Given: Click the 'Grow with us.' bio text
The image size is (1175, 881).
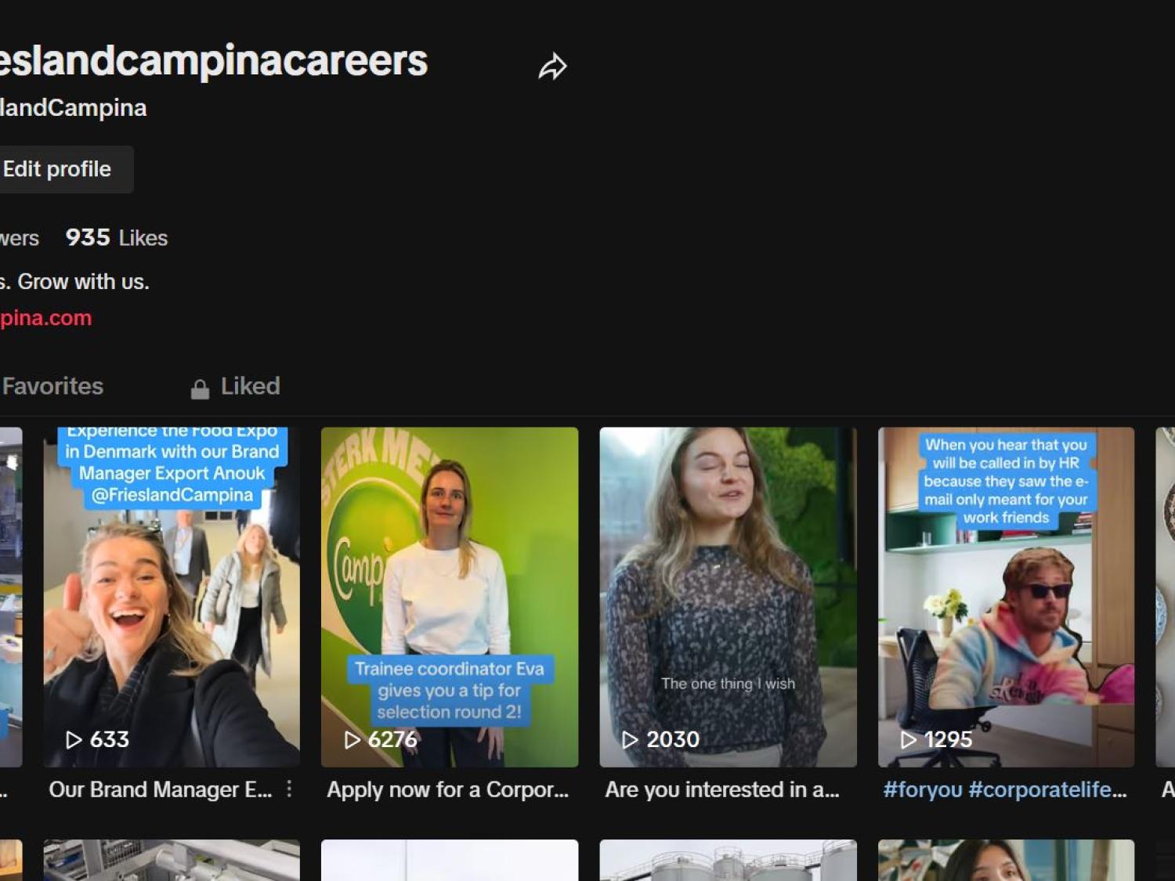Looking at the screenshot, I should pyautogui.click(x=83, y=282).
